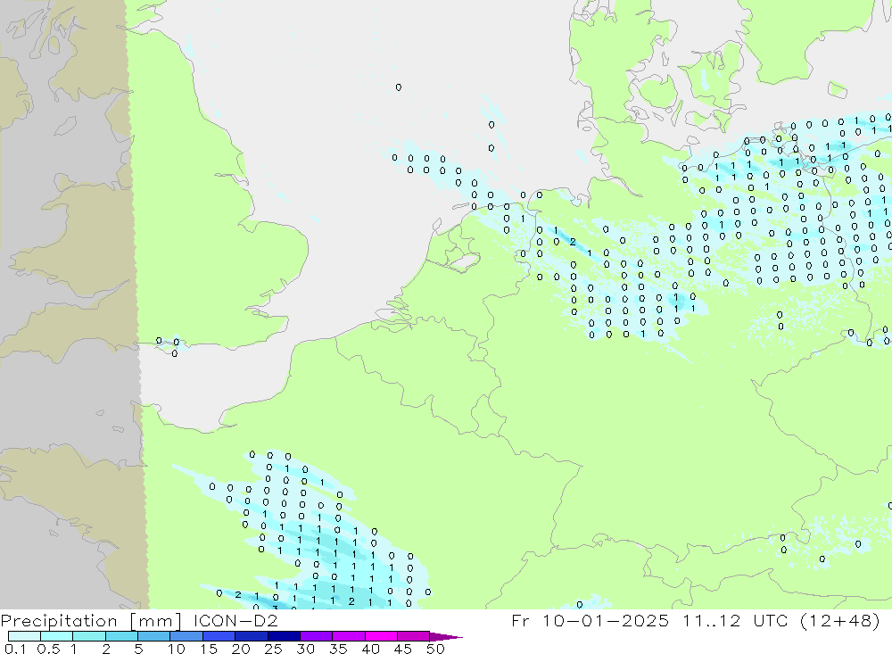Click the "30" legend scale value
This screenshot has height=654, width=892.
point(305,649)
